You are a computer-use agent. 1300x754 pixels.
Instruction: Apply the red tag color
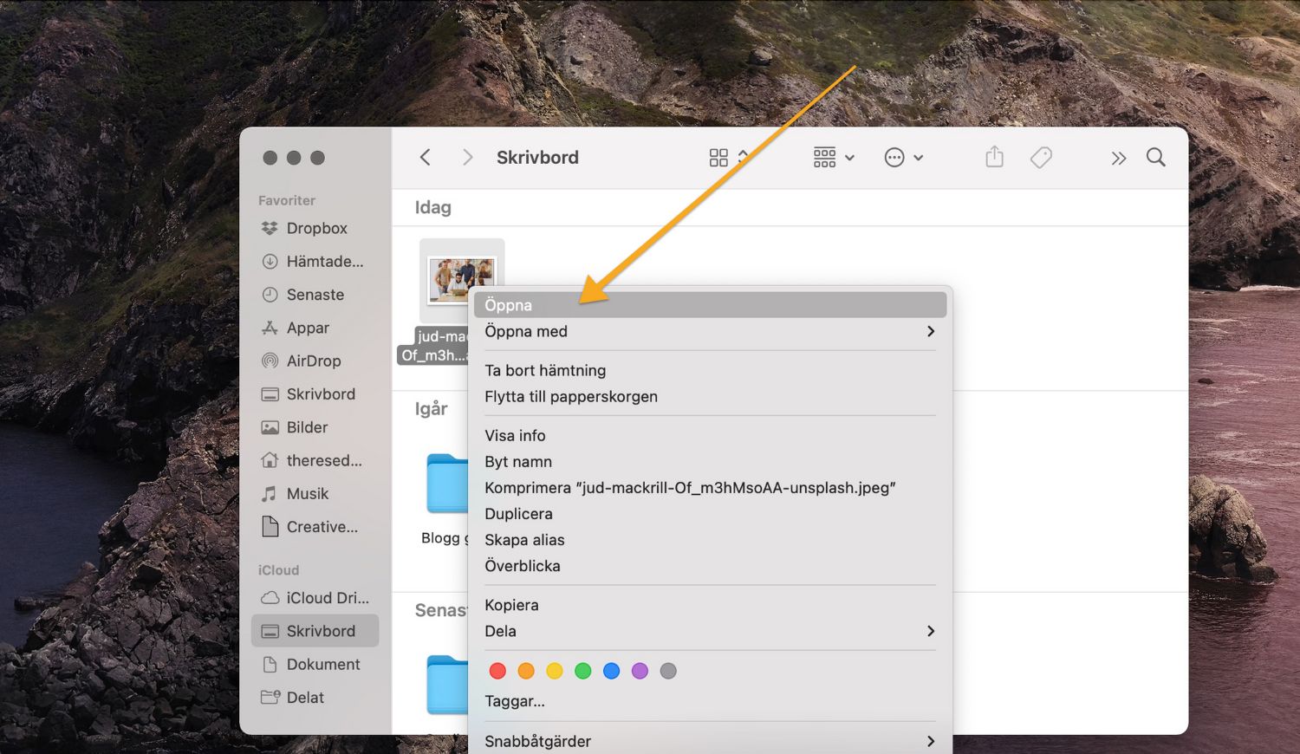(497, 671)
